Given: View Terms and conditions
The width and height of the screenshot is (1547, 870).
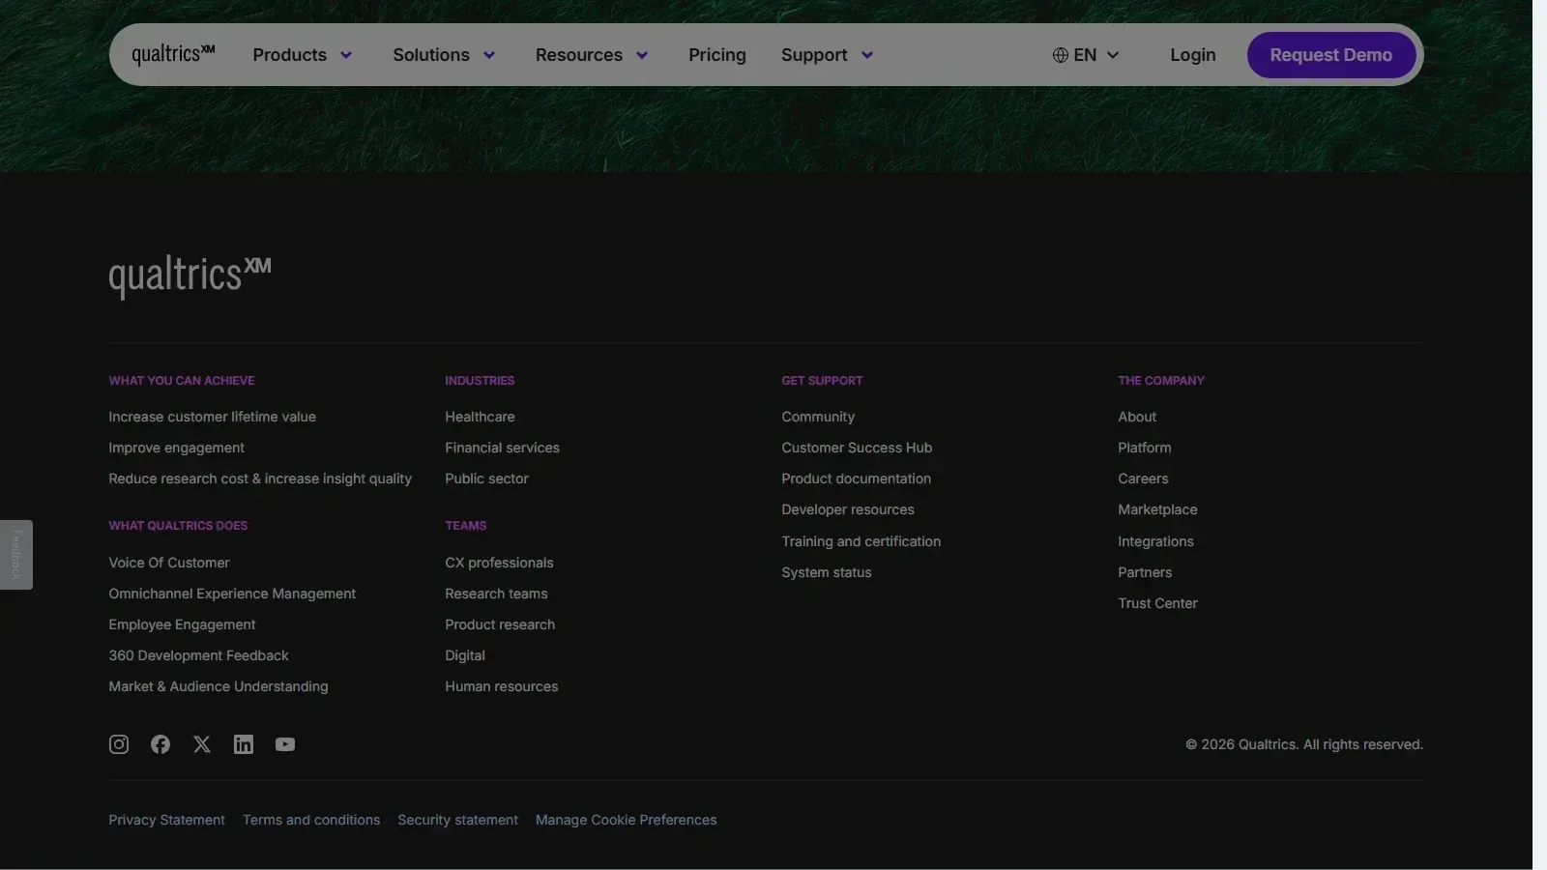Looking at the screenshot, I should click(311, 820).
